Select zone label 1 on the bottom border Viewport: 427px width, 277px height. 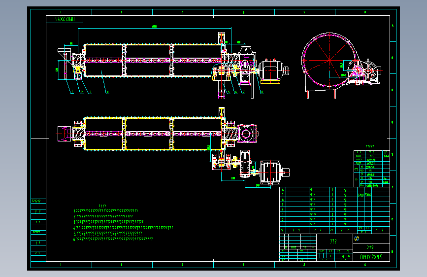point(61,265)
